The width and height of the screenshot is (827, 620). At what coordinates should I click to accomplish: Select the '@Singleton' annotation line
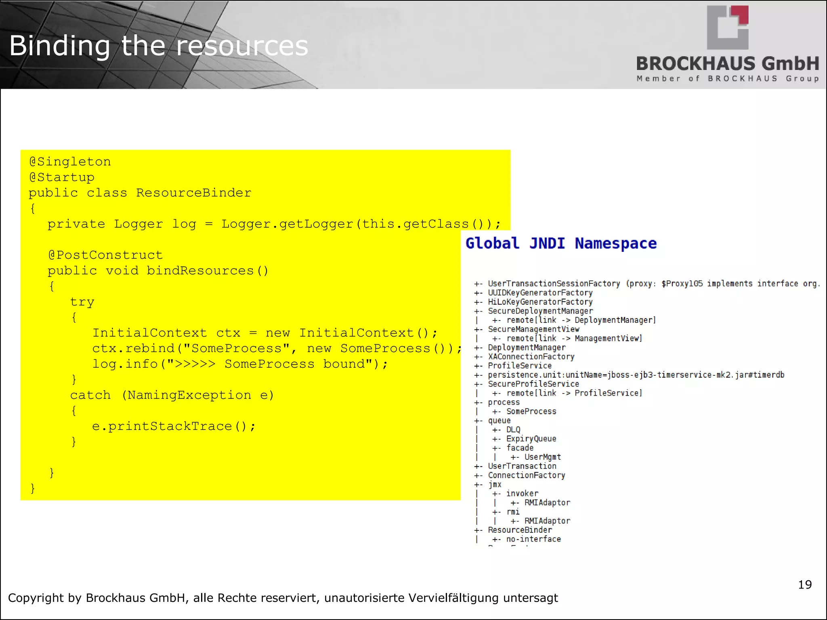(x=70, y=161)
